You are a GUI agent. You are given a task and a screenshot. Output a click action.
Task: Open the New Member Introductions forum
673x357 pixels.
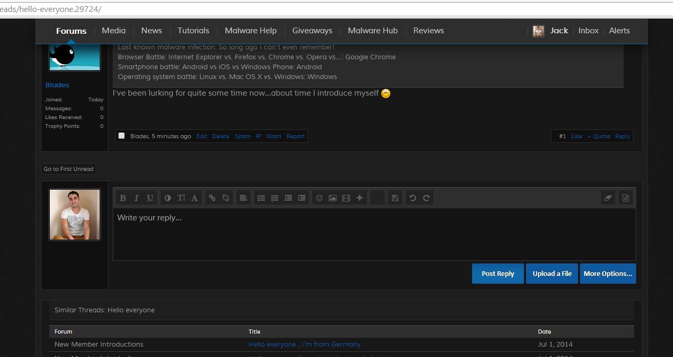(x=99, y=344)
